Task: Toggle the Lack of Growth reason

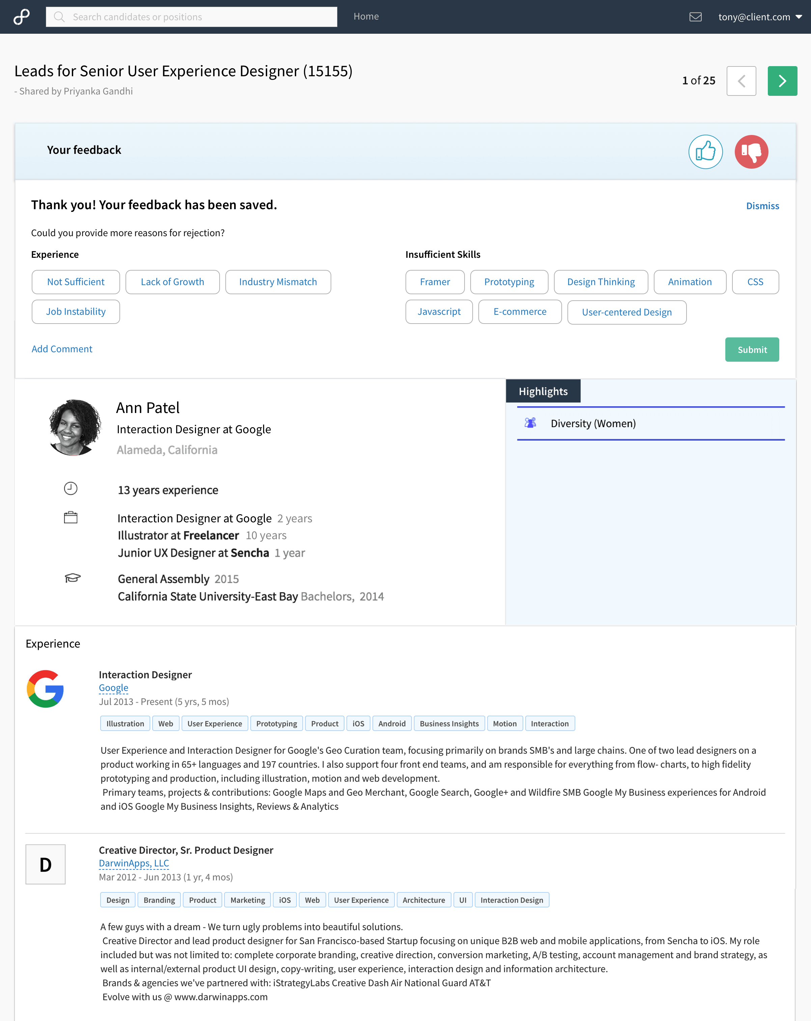Action: tap(172, 282)
